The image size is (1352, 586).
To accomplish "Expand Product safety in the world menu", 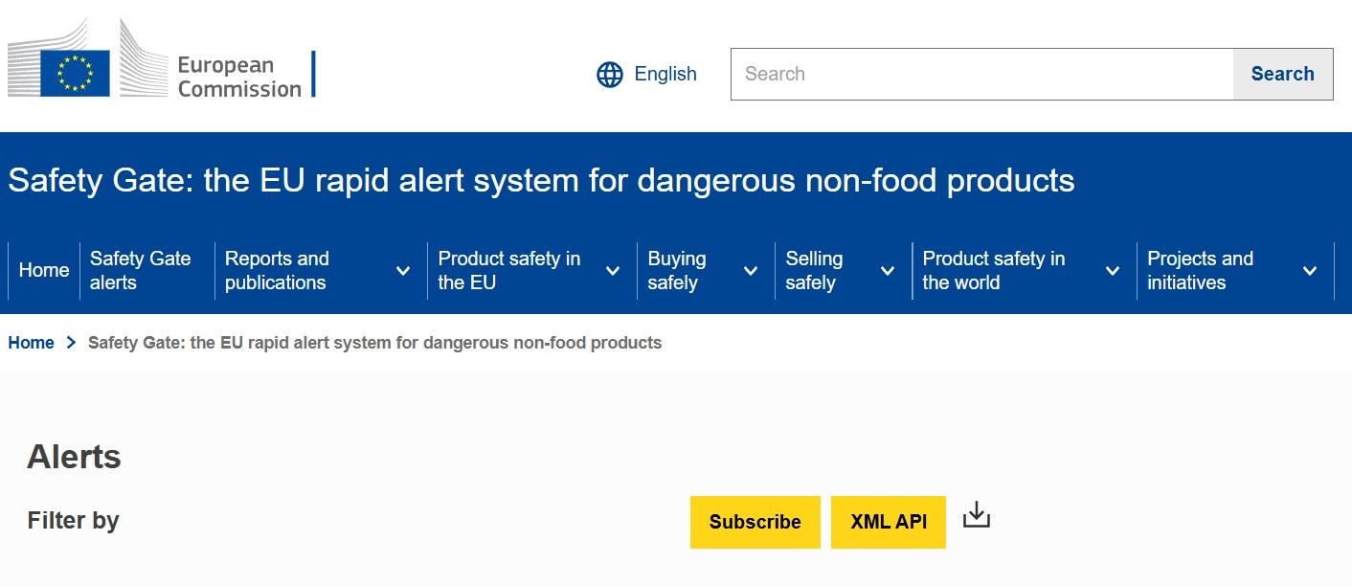I will point(1113,271).
